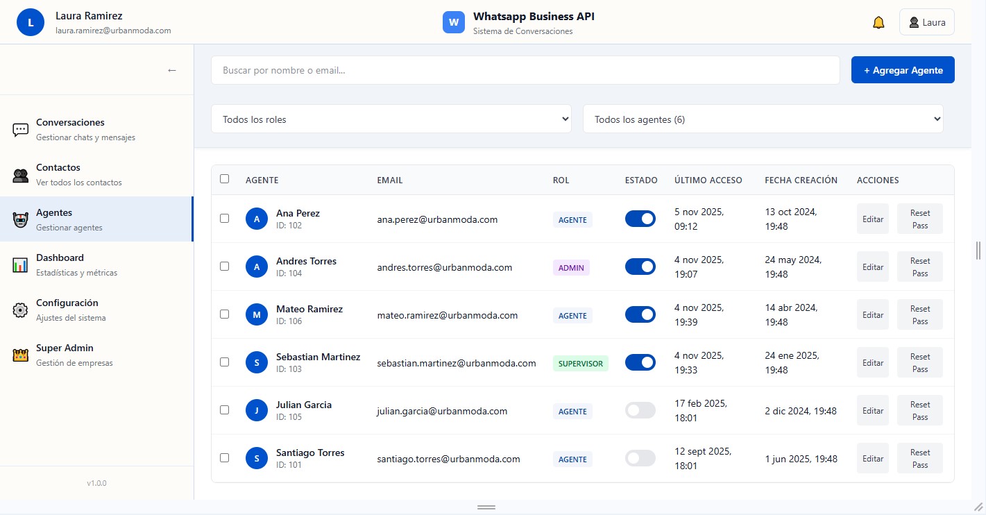This screenshot has height=515, width=986.
Task: Click Sebastian Martinez's S avatar
Action: tap(257, 363)
